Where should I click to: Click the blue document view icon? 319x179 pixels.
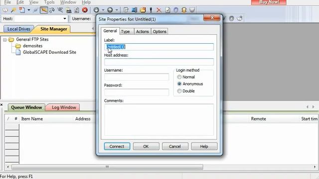click(x=135, y=10)
